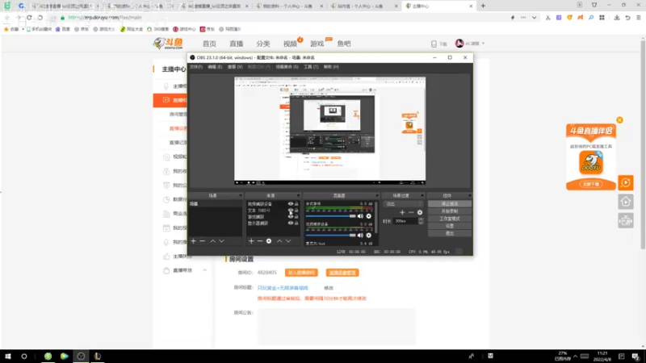Viewport: 646px width, 363px height.
Task: Open source properties gear in sources panel
Action: [x=269, y=241]
